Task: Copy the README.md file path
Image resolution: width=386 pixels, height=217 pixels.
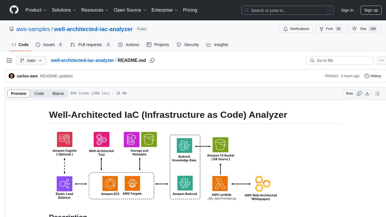Action: (x=152, y=60)
